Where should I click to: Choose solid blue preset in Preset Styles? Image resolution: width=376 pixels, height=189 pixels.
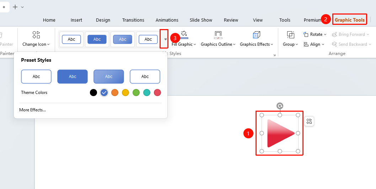[72, 77]
